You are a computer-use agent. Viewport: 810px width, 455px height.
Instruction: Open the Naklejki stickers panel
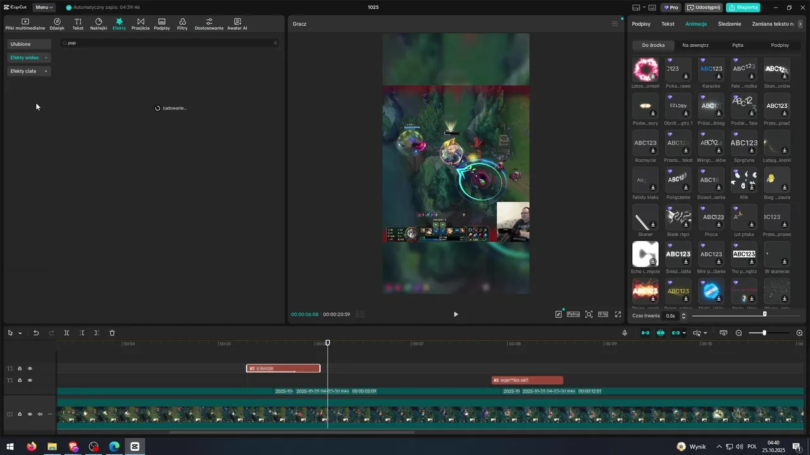[x=99, y=24]
